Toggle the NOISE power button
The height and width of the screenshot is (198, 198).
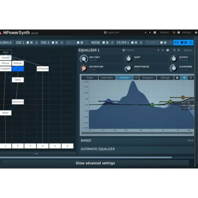(112, 43)
